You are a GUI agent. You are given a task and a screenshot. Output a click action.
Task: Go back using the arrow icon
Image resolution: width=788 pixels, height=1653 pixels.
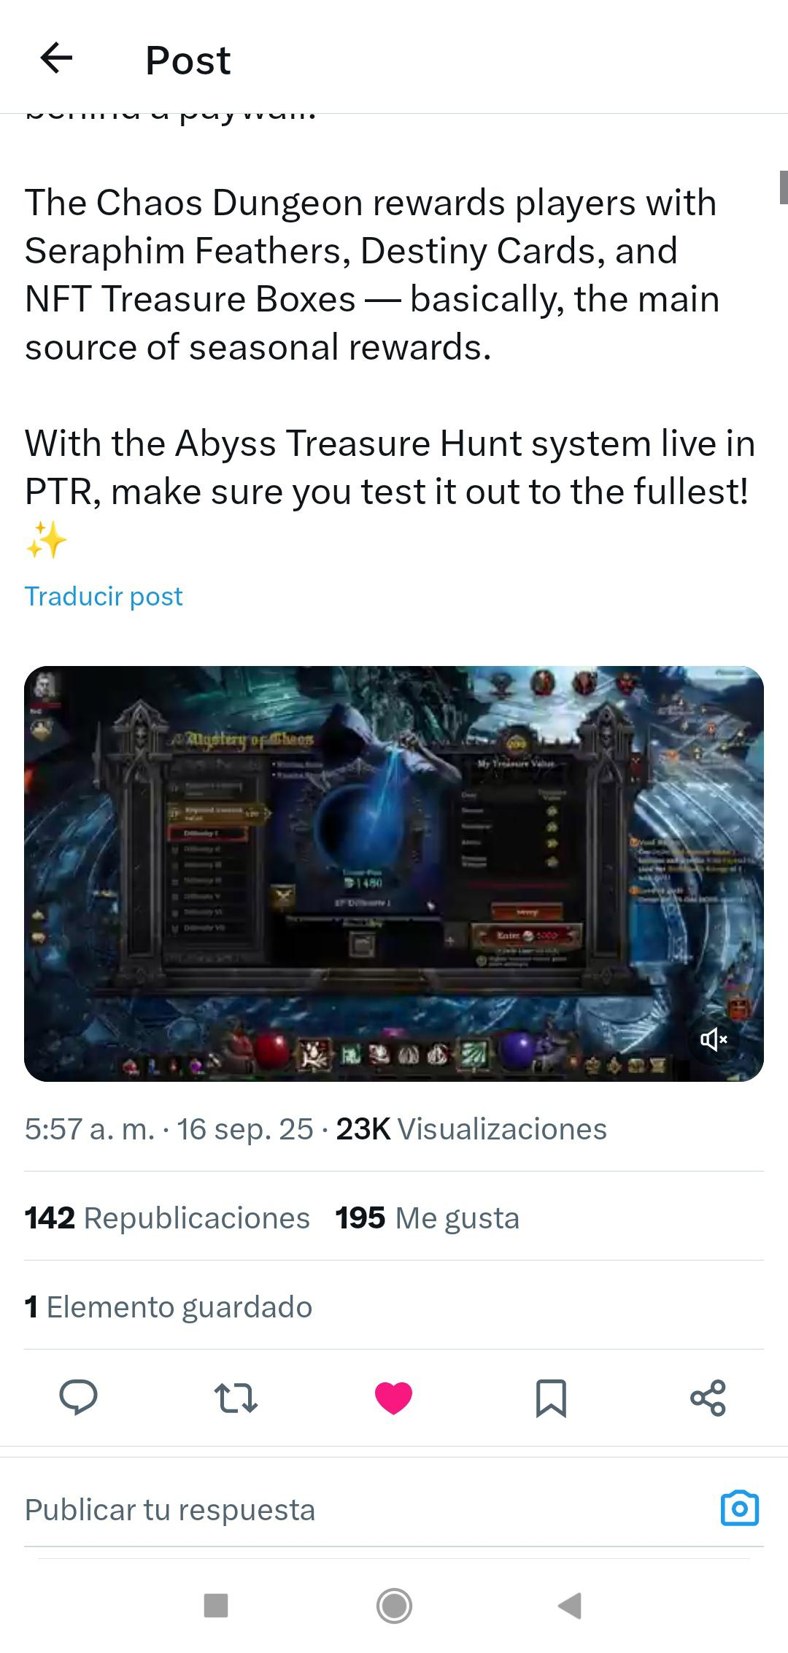[56, 58]
